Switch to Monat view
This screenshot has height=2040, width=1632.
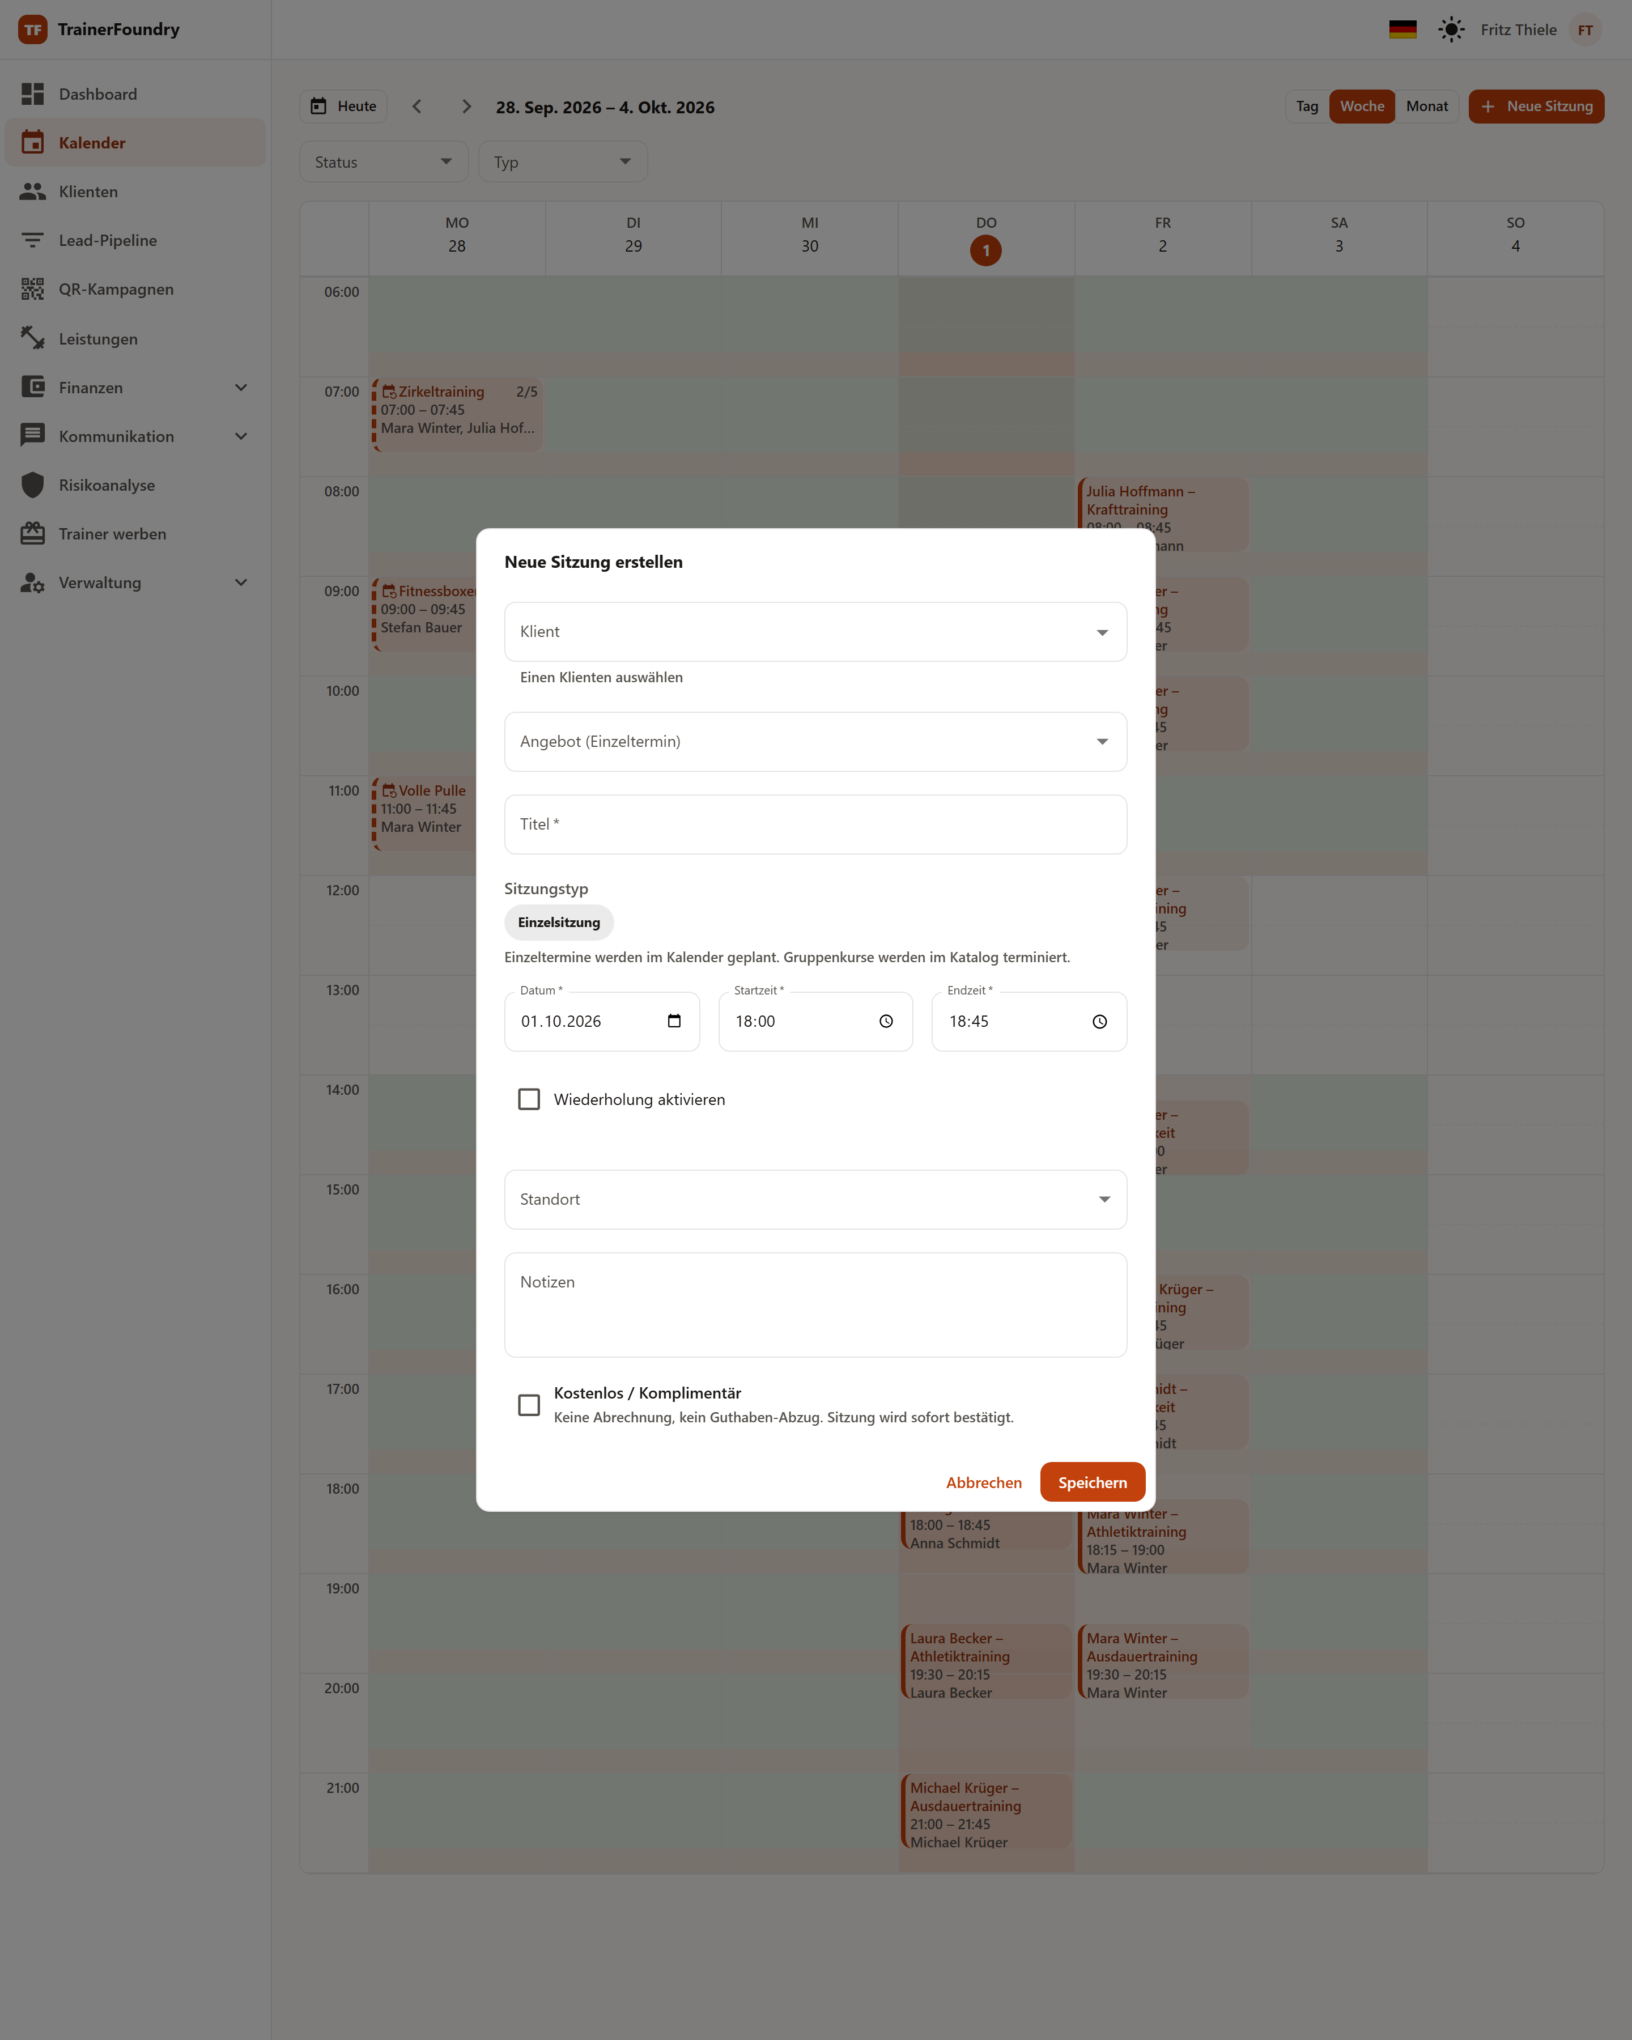pyautogui.click(x=1427, y=106)
